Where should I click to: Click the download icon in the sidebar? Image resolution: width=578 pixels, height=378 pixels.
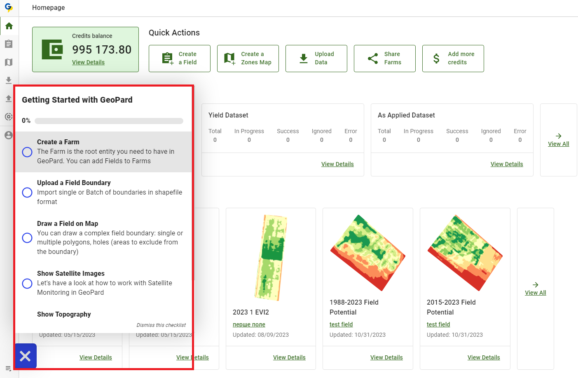[9, 80]
